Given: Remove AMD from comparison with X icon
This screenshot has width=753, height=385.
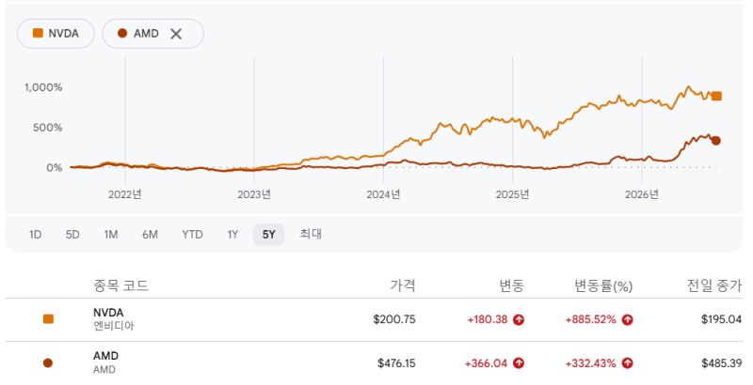Looking at the screenshot, I should [x=176, y=34].
